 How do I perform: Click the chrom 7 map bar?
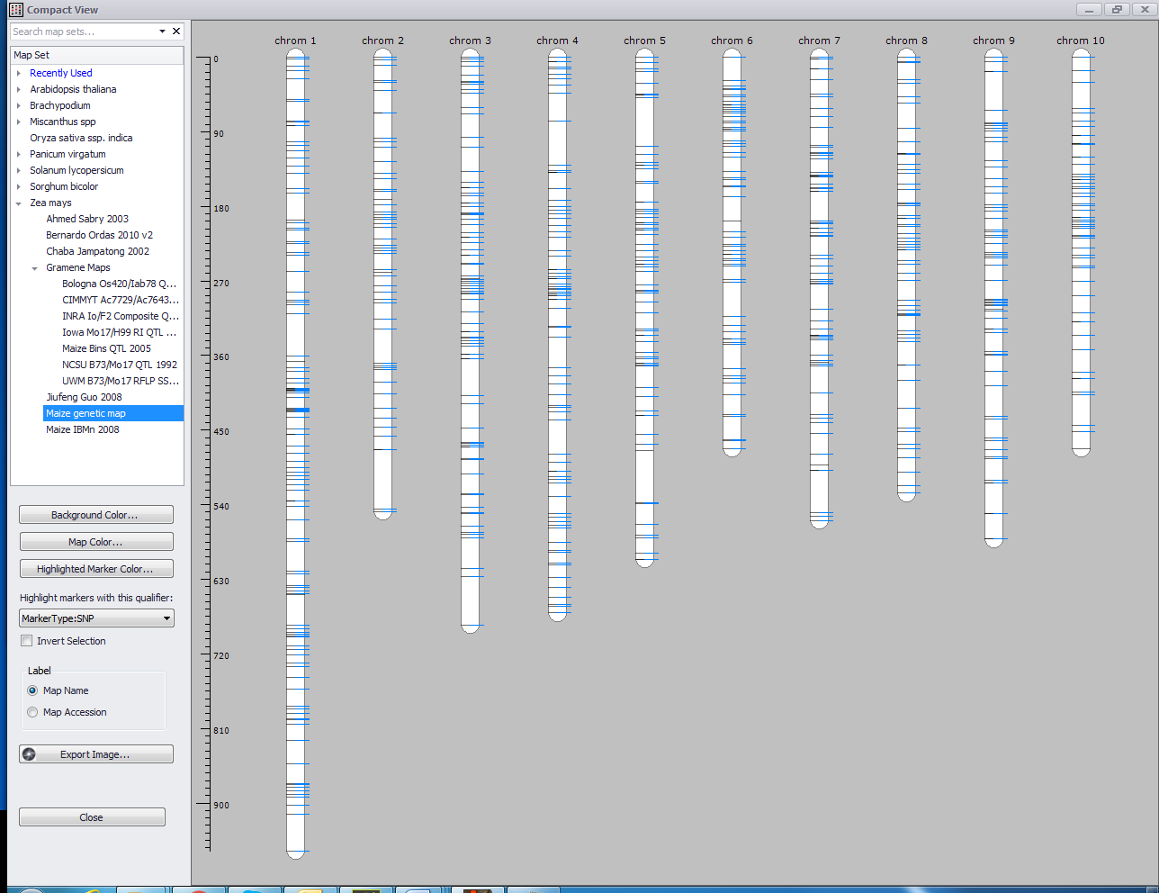point(819,289)
